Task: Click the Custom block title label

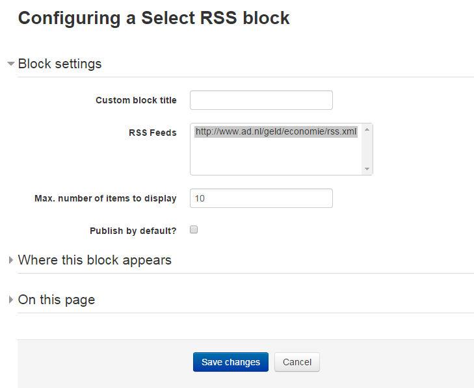Action: (x=136, y=100)
